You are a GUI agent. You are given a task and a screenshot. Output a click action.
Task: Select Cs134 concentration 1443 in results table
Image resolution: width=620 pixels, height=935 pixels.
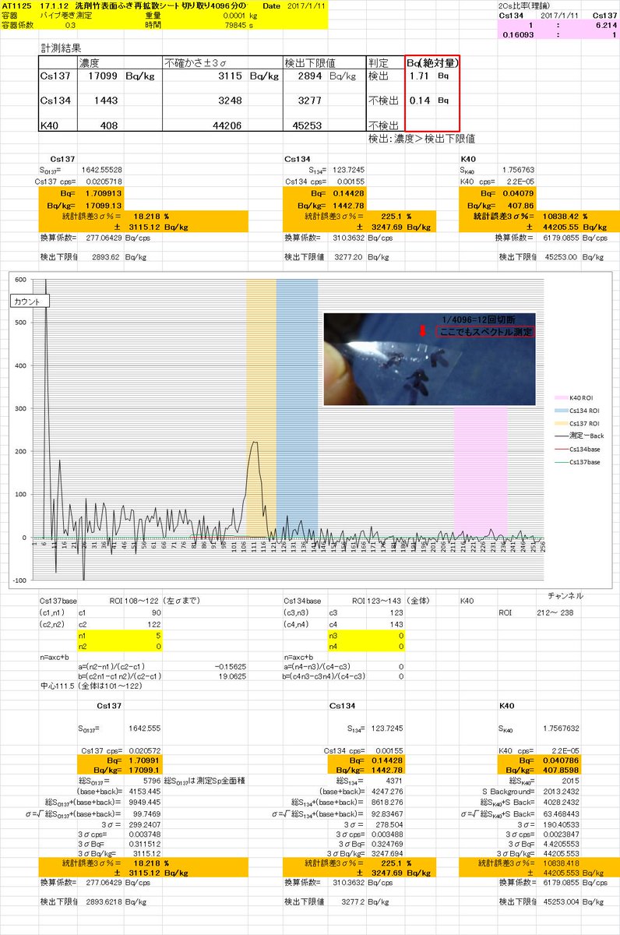pos(107,101)
